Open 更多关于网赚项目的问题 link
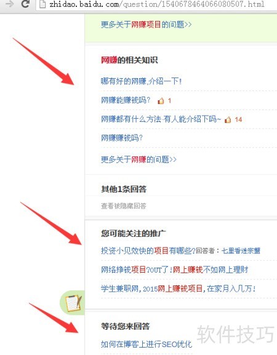Viewport: 277px width, 355px height. (x=146, y=25)
